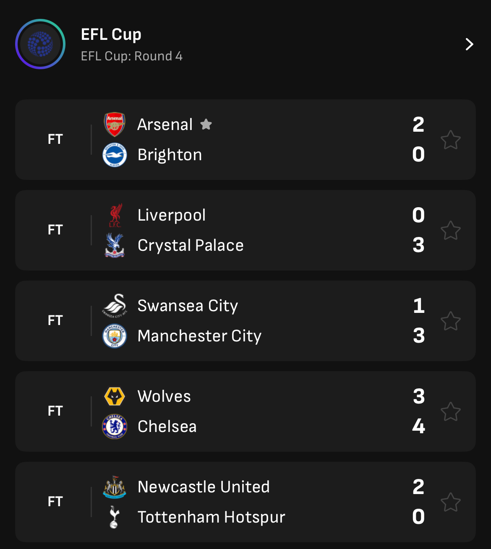Screen dimensions: 491x549
Task: Click the Wolves club crest
Action: pyautogui.click(x=115, y=396)
